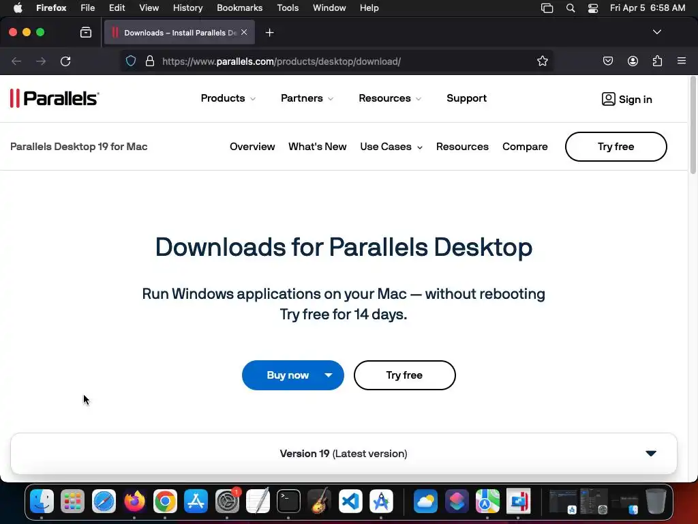Open GarageBand from the Dock
The width and height of the screenshot is (698, 524).
point(319,501)
